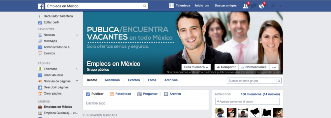Select Foto/video composer option
This screenshot has height=118, width=331.
pos(121,94)
